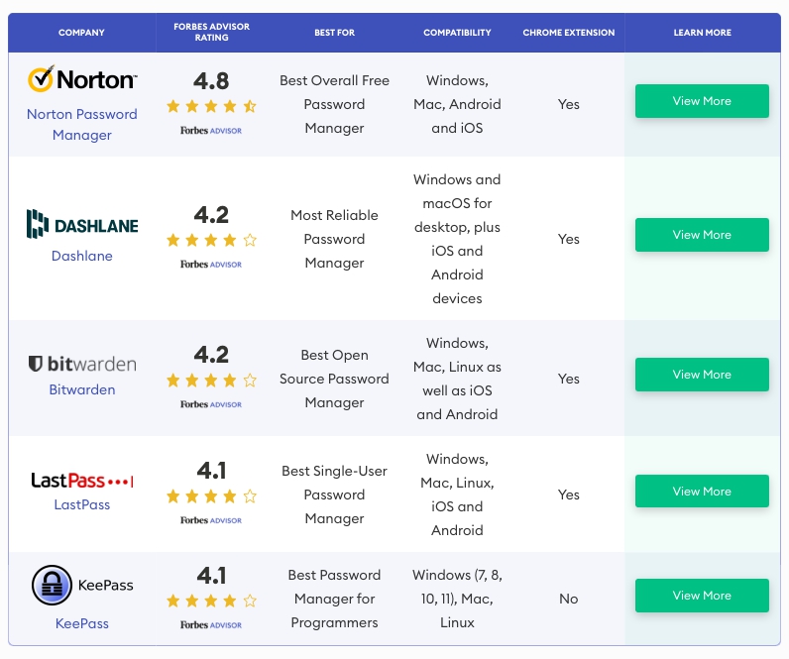This screenshot has height=659, width=789.
Task: Click the LastPass logo image
Action: tap(81, 481)
